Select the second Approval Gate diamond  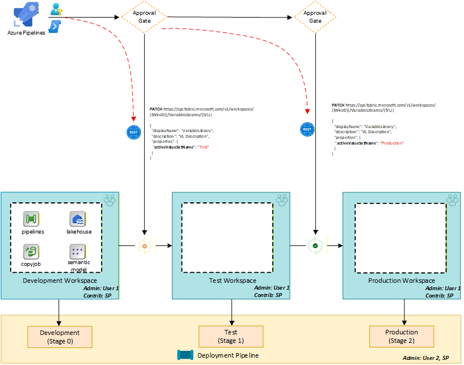[314, 16]
